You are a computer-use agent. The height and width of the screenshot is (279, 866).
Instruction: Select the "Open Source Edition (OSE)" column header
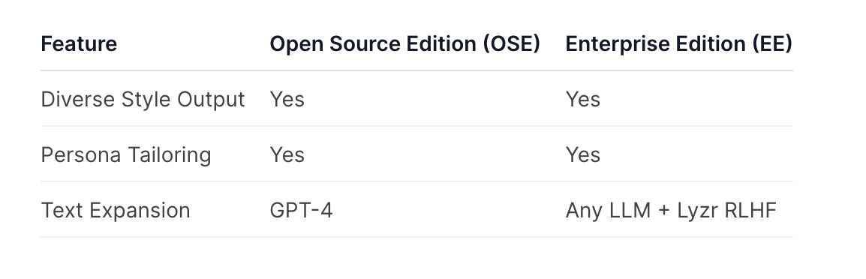click(404, 43)
